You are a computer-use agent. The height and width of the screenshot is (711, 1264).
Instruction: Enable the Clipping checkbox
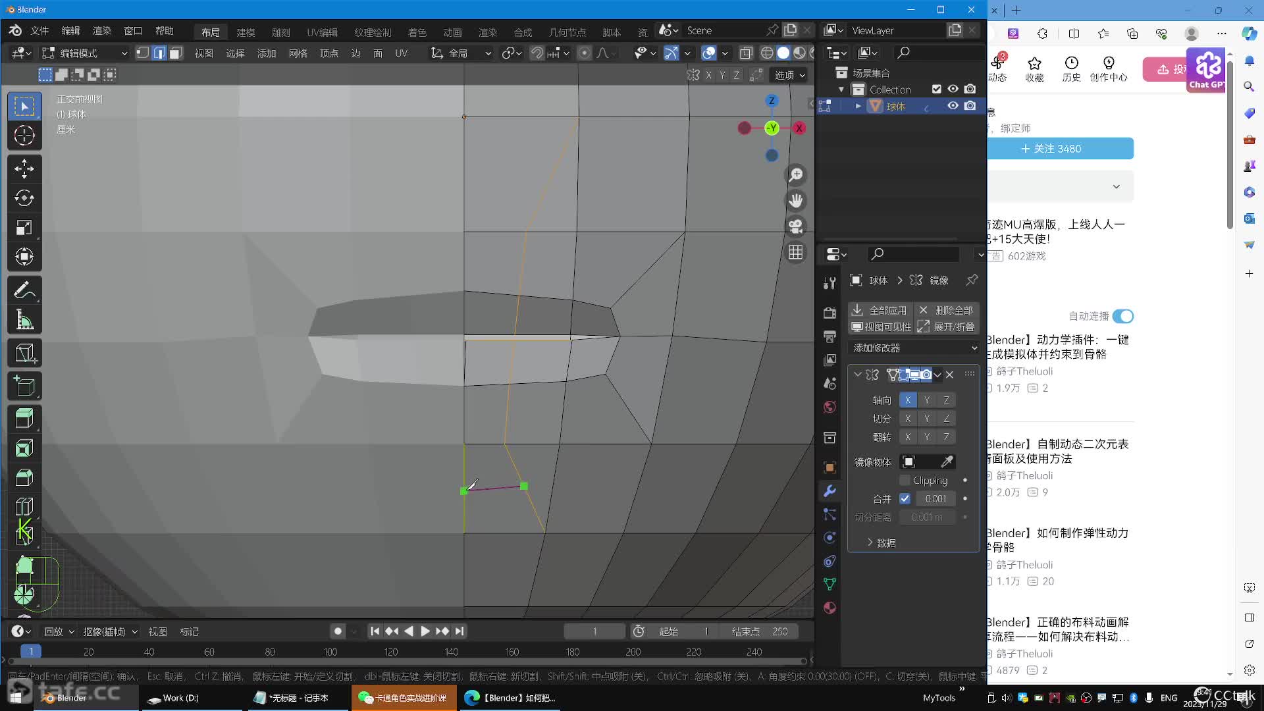point(905,480)
